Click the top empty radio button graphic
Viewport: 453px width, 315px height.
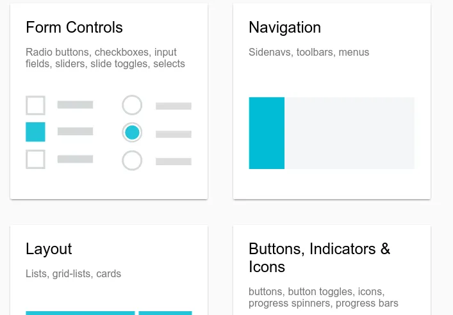[132, 105]
